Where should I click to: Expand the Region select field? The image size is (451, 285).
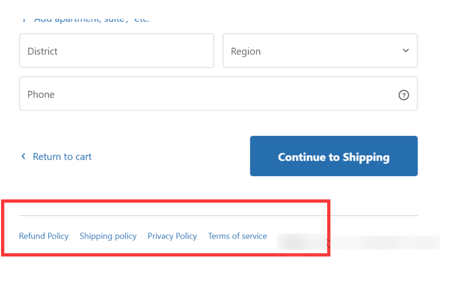[320, 51]
